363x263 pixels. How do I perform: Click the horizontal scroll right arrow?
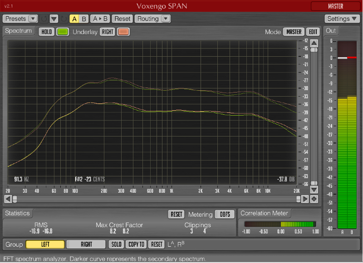(305, 199)
